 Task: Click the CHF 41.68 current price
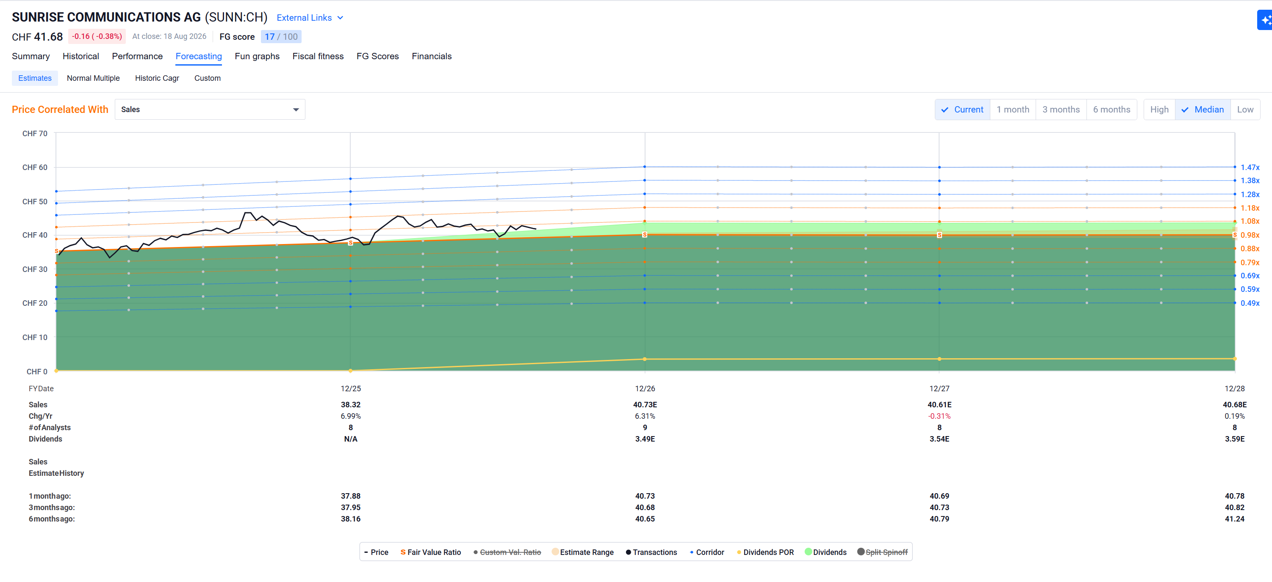click(38, 36)
